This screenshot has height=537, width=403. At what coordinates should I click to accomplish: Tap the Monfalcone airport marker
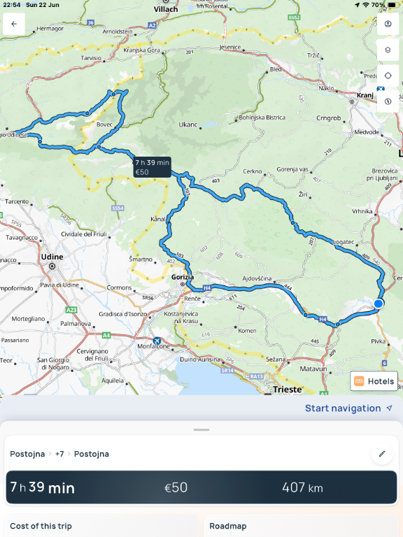(157, 341)
